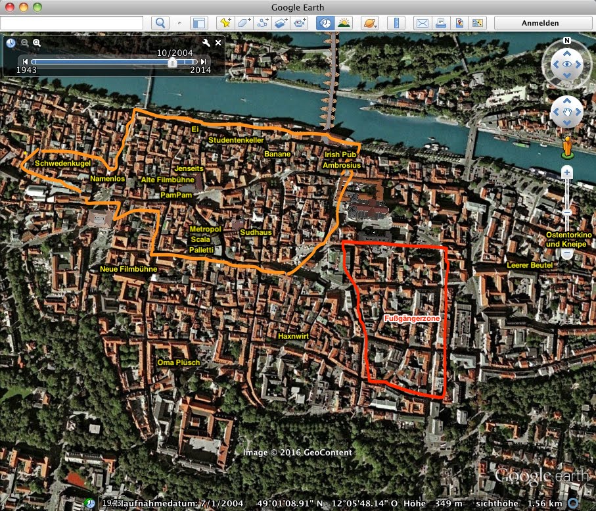Click in the search input field

pyautogui.click(x=72, y=23)
